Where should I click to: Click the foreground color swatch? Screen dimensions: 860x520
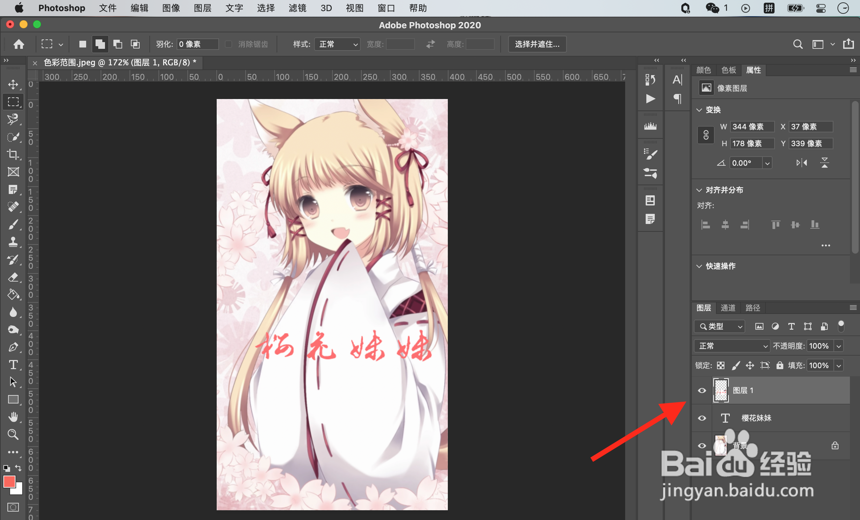click(x=9, y=482)
